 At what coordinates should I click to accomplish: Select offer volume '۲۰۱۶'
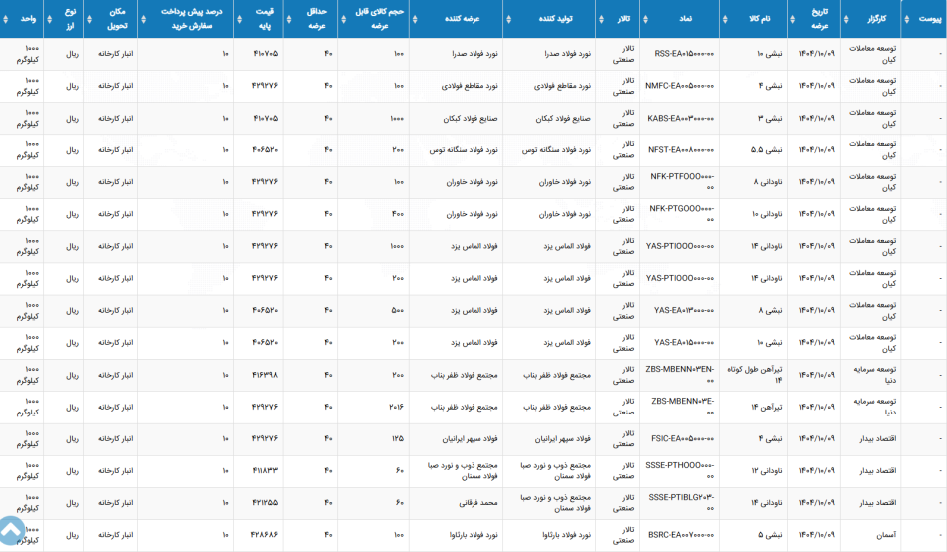tap(396, 408)
